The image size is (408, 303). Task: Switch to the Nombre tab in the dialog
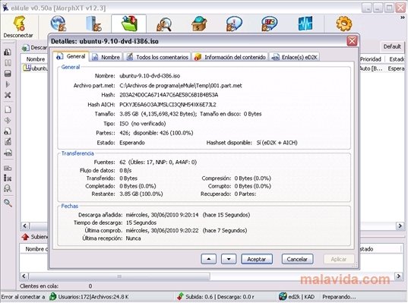106,57
